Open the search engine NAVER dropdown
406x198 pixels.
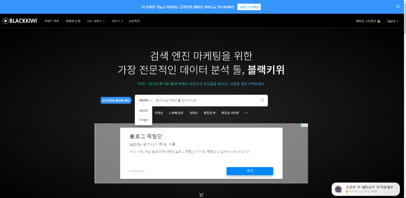(x=145, y=100)
